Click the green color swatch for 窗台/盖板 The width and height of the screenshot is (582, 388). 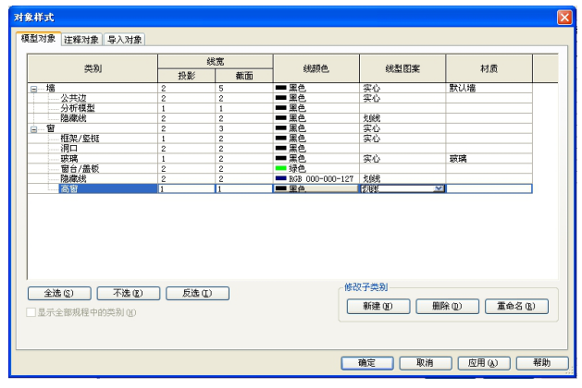pos(282,168)
